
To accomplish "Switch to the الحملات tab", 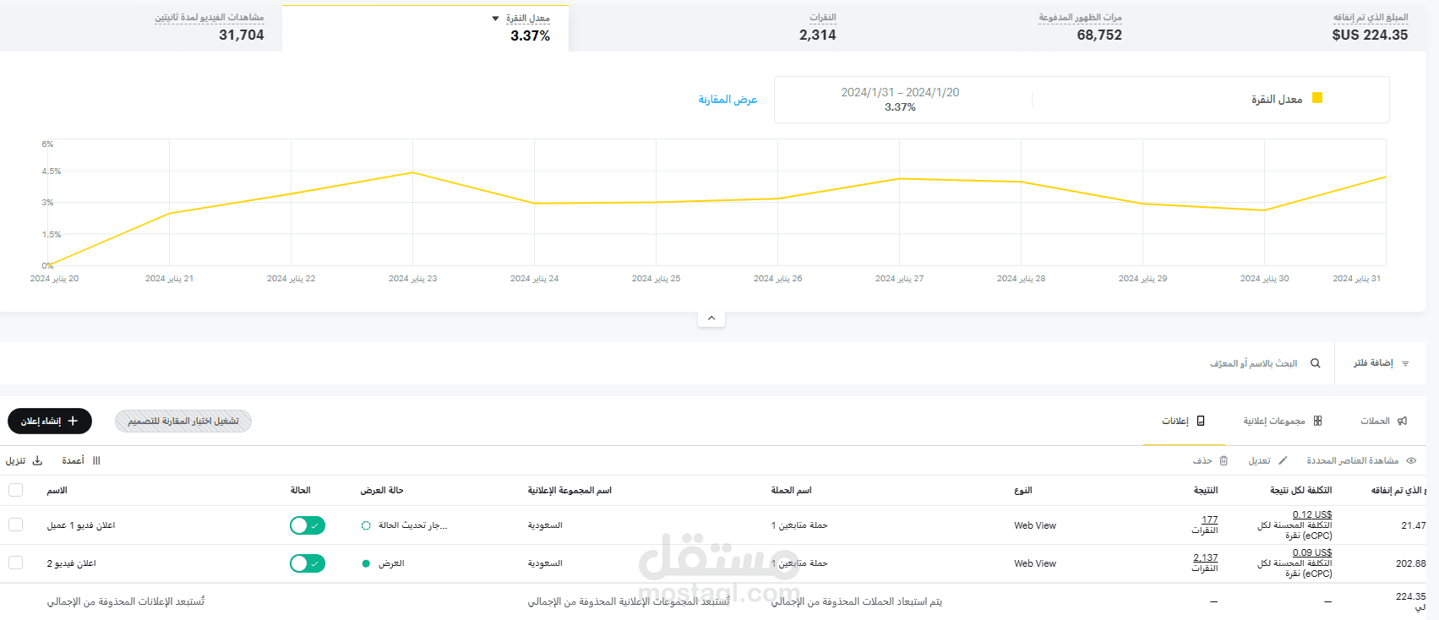I will click(x=1383, y=421).
